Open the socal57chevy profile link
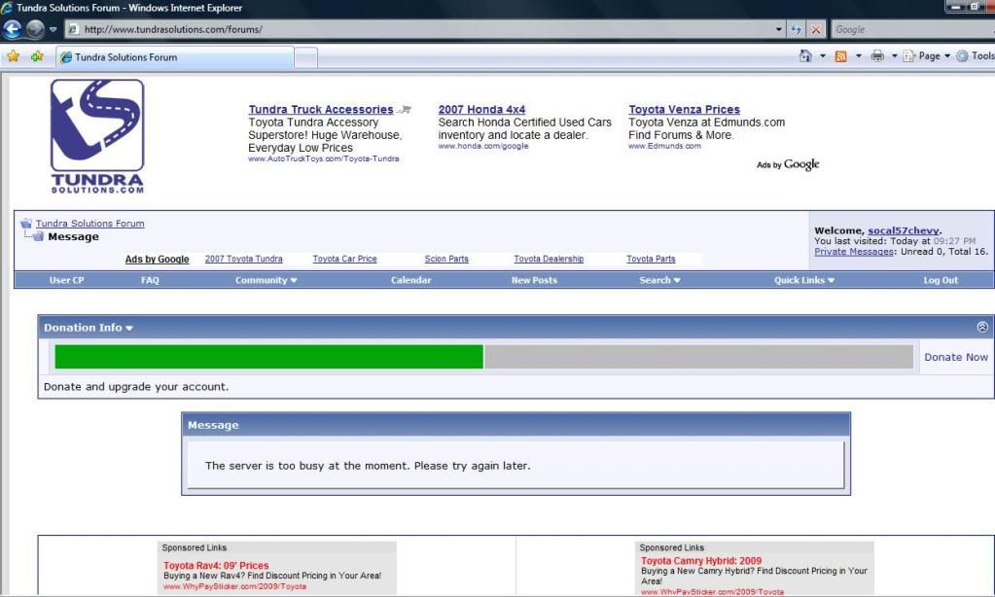This screenshot has width=995, height=597. click(x=903, y=230)
